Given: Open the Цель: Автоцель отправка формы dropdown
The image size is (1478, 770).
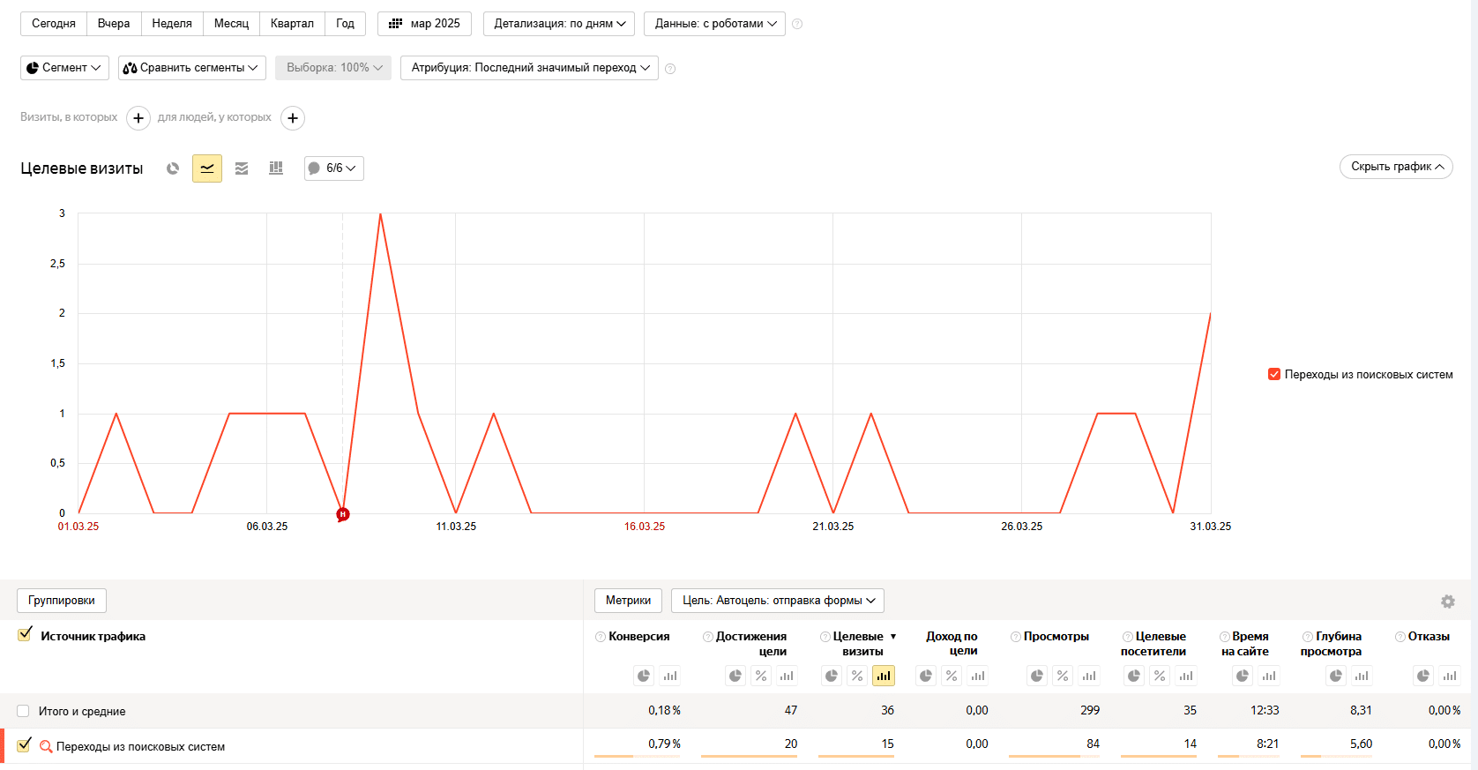Looking at the screenshot, I should coord(778,601).
